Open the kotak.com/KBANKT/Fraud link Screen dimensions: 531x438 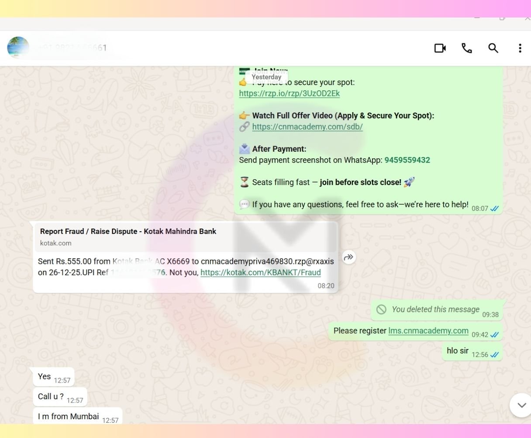[261, 273]
